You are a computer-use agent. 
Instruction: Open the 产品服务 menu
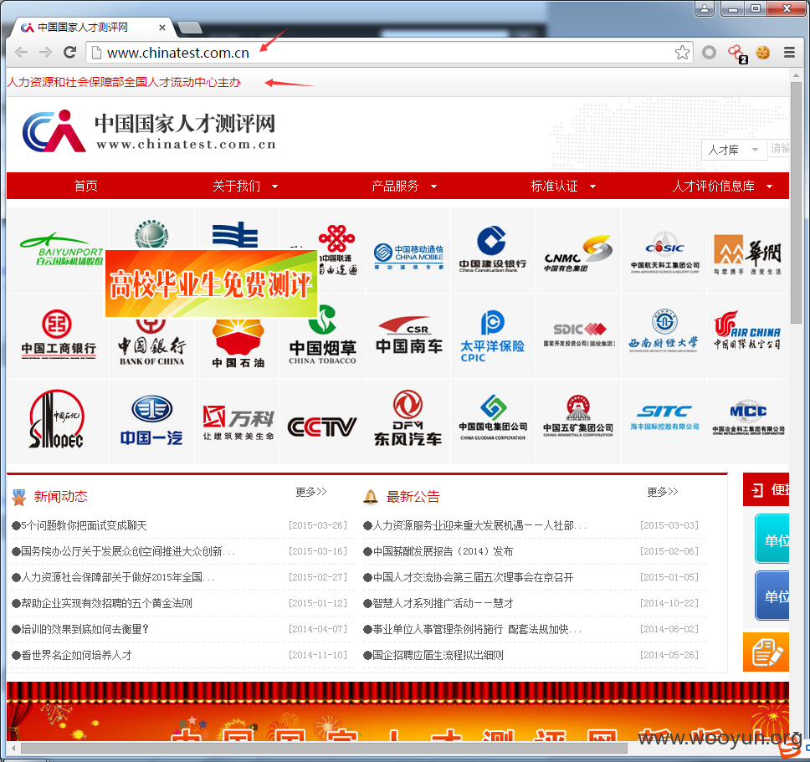pyautogui.click(x=395, y=186)
